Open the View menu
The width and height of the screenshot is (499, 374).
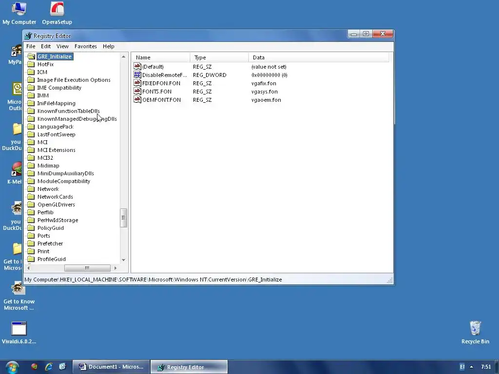[x=62, y=46]
